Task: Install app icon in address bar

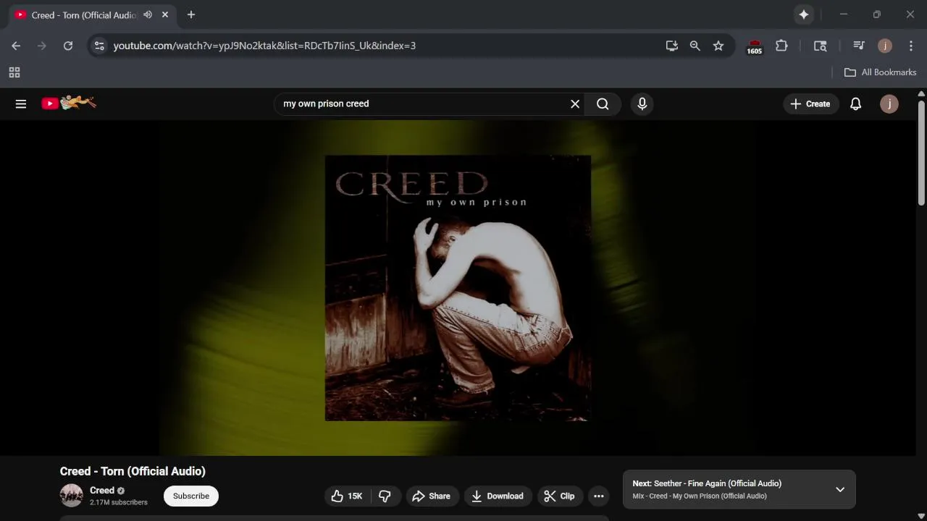Action: 672,46
